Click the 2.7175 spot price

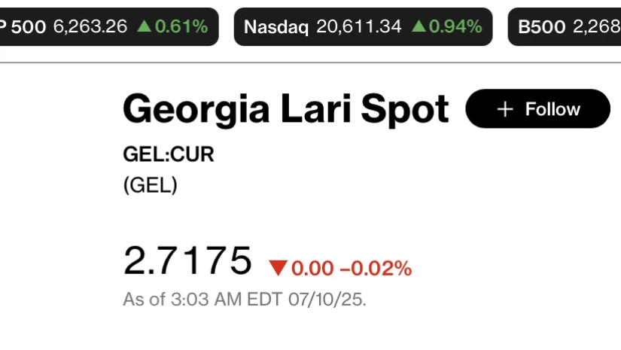(187, 260)
